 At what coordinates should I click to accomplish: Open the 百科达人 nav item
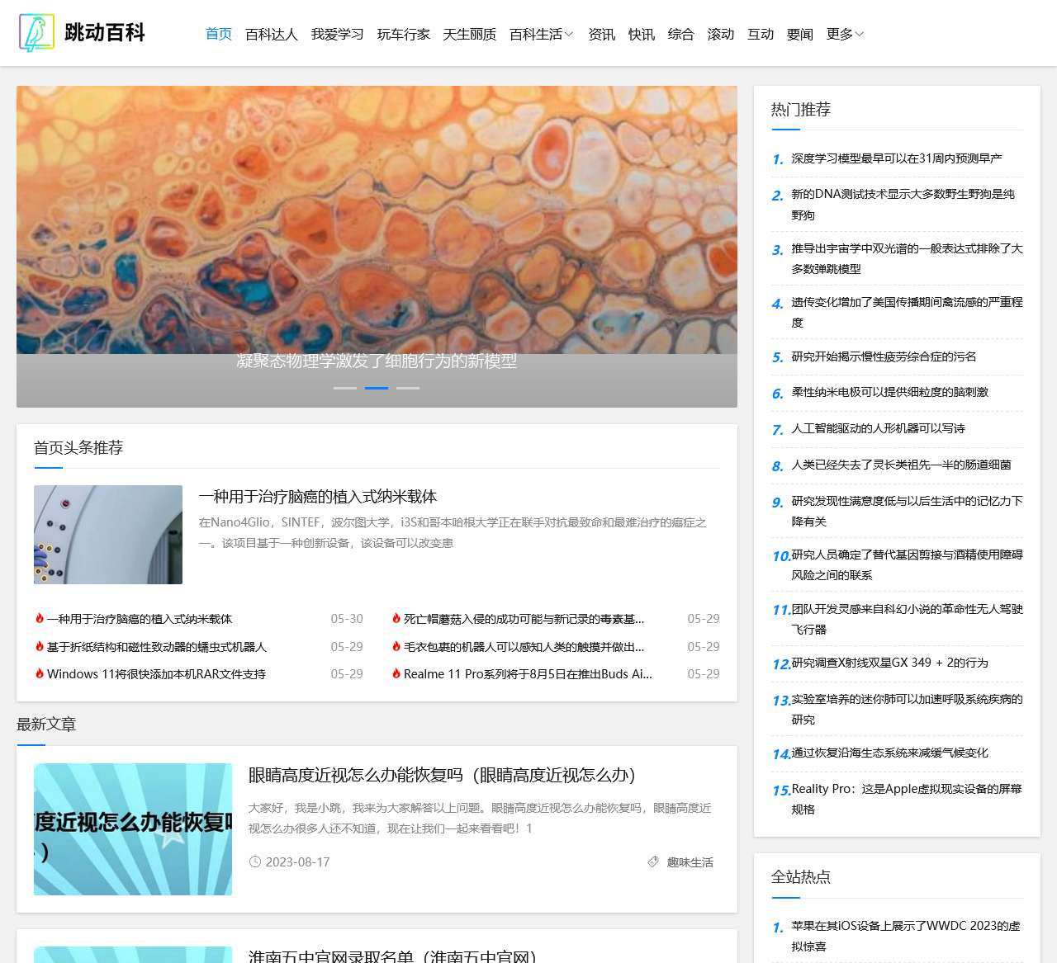coord(272,34)
